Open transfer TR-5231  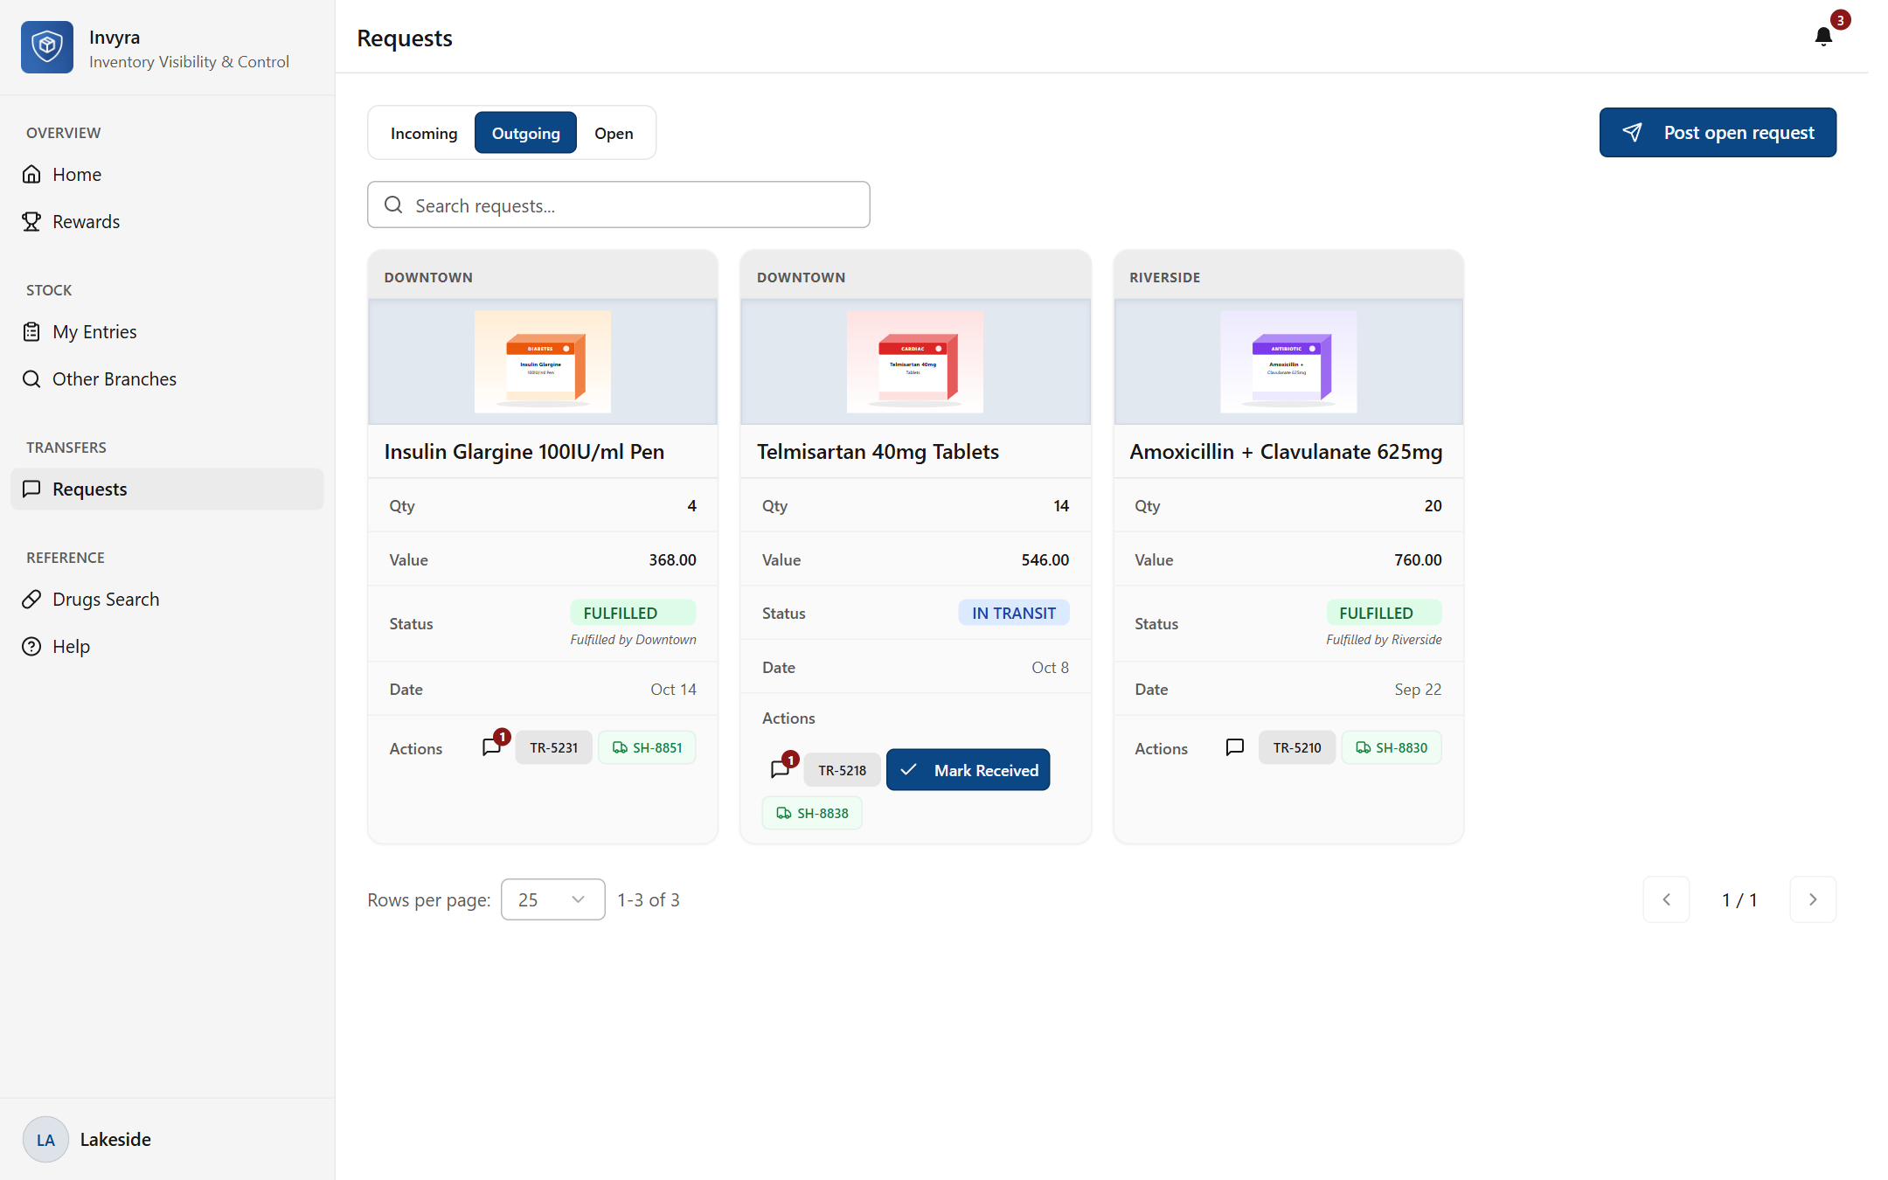553,747
